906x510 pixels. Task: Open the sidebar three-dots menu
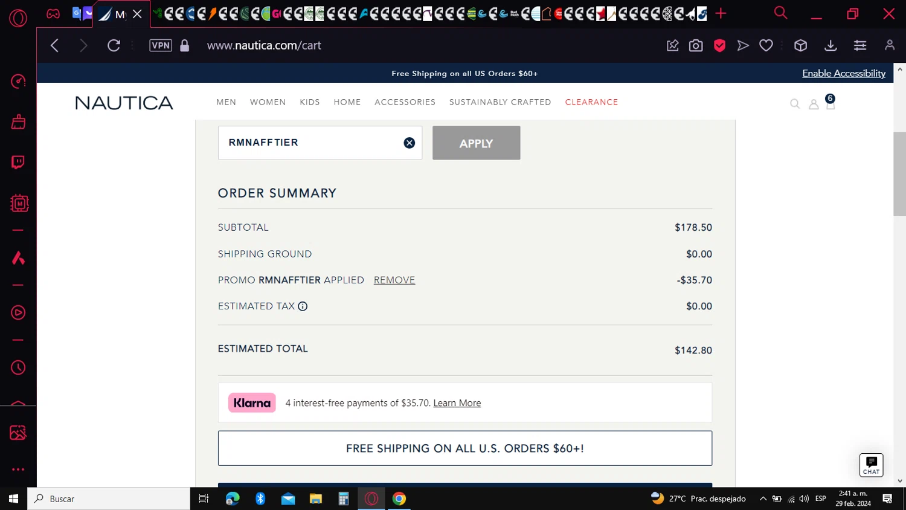click(18, 469)
